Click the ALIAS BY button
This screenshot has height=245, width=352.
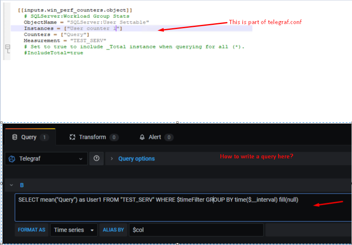113,230
